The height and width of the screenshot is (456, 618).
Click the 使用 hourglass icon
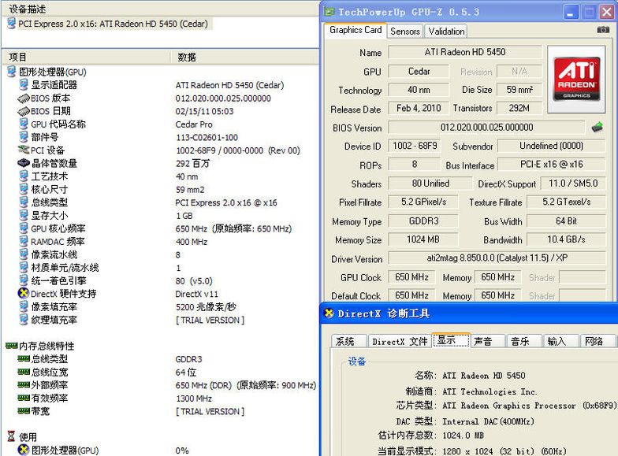[x=11, y=436]
